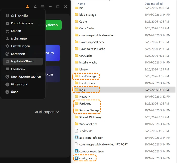The image size is (177, 163).
Task: Select the DawnWebGPUCache folder name
Action: pos(92,49)
